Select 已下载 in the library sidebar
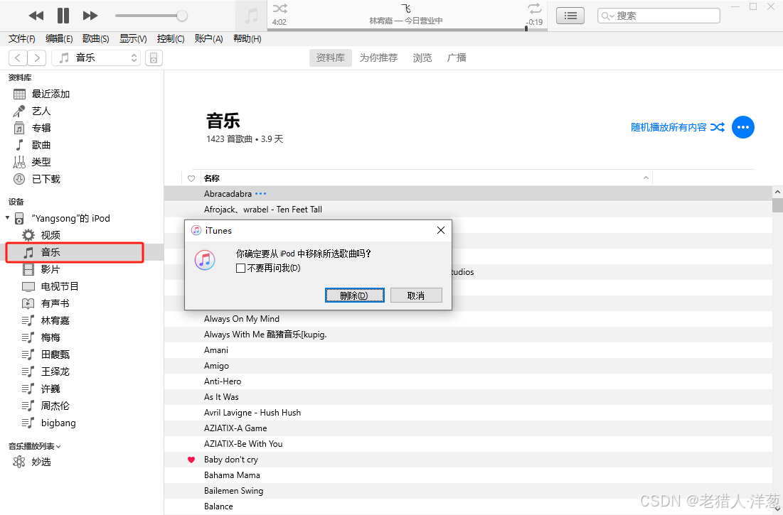The height and width of the screenshot is (515, 783). pos(46,178)
